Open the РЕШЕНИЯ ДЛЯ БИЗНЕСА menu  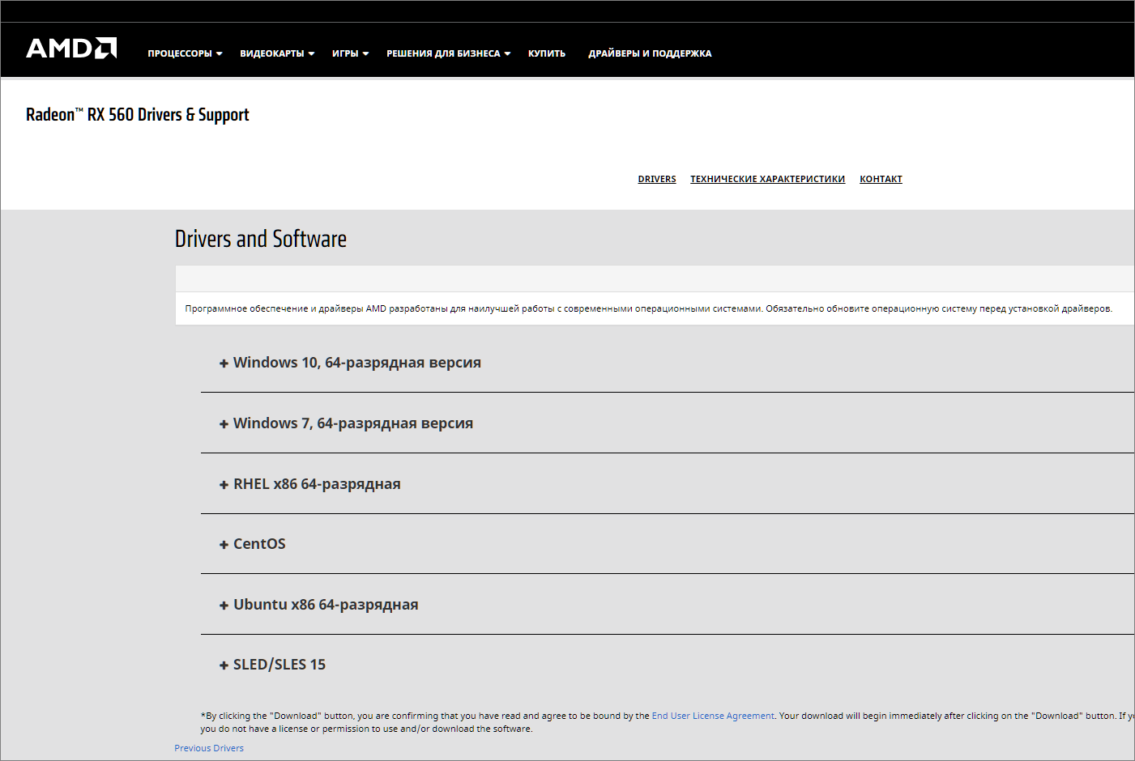pos(449,53)
